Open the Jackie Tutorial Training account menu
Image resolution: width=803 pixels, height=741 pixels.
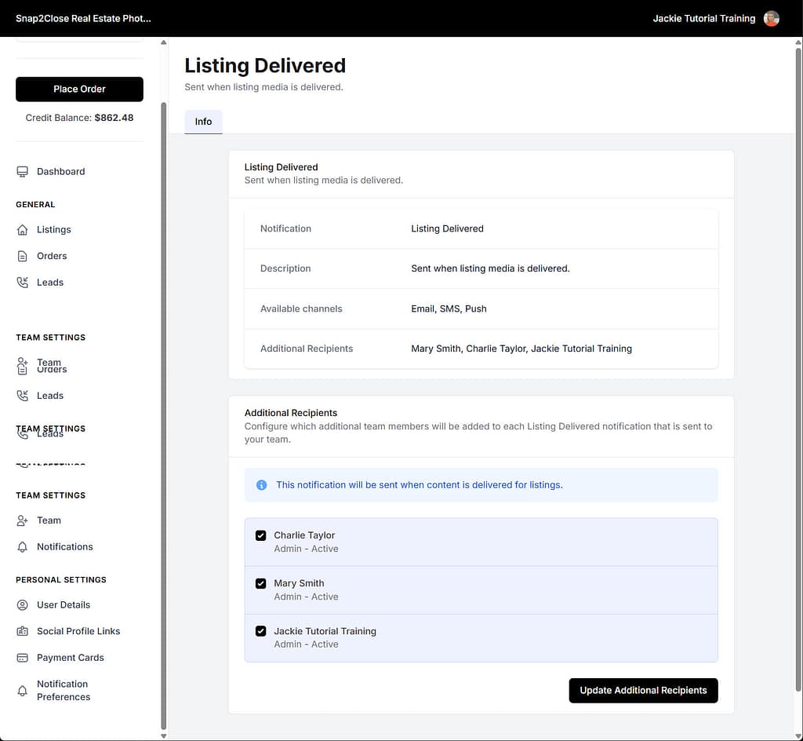(x=703, y=18)
